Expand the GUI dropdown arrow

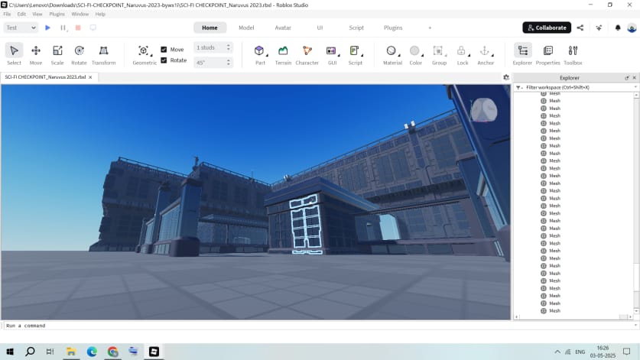339,55
